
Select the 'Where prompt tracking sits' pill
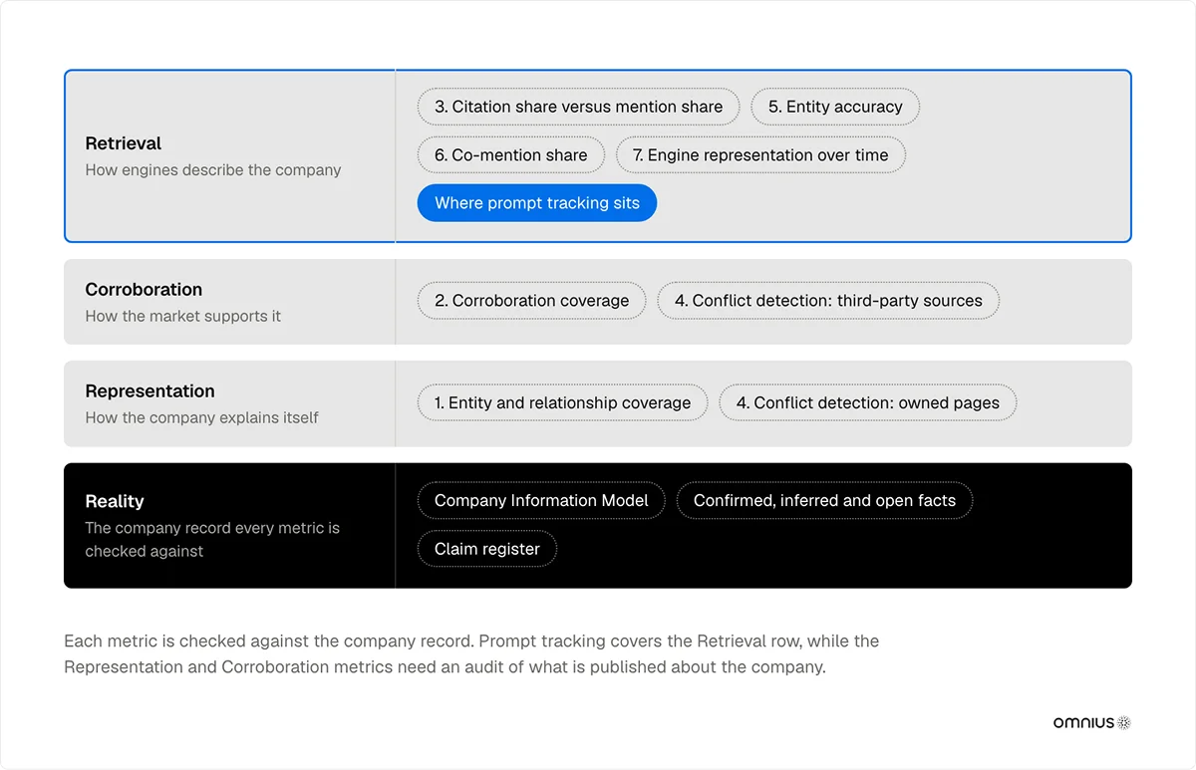537,203
